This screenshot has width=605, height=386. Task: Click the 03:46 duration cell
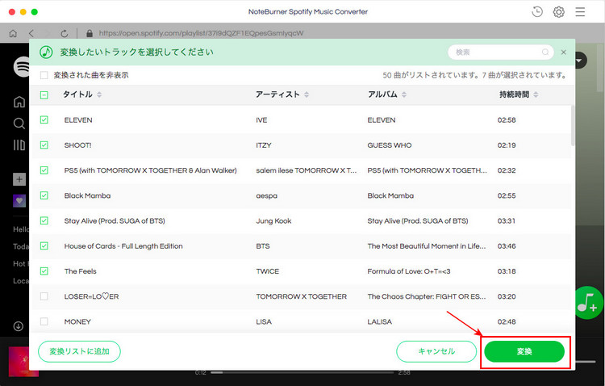[x=507, y=246]
